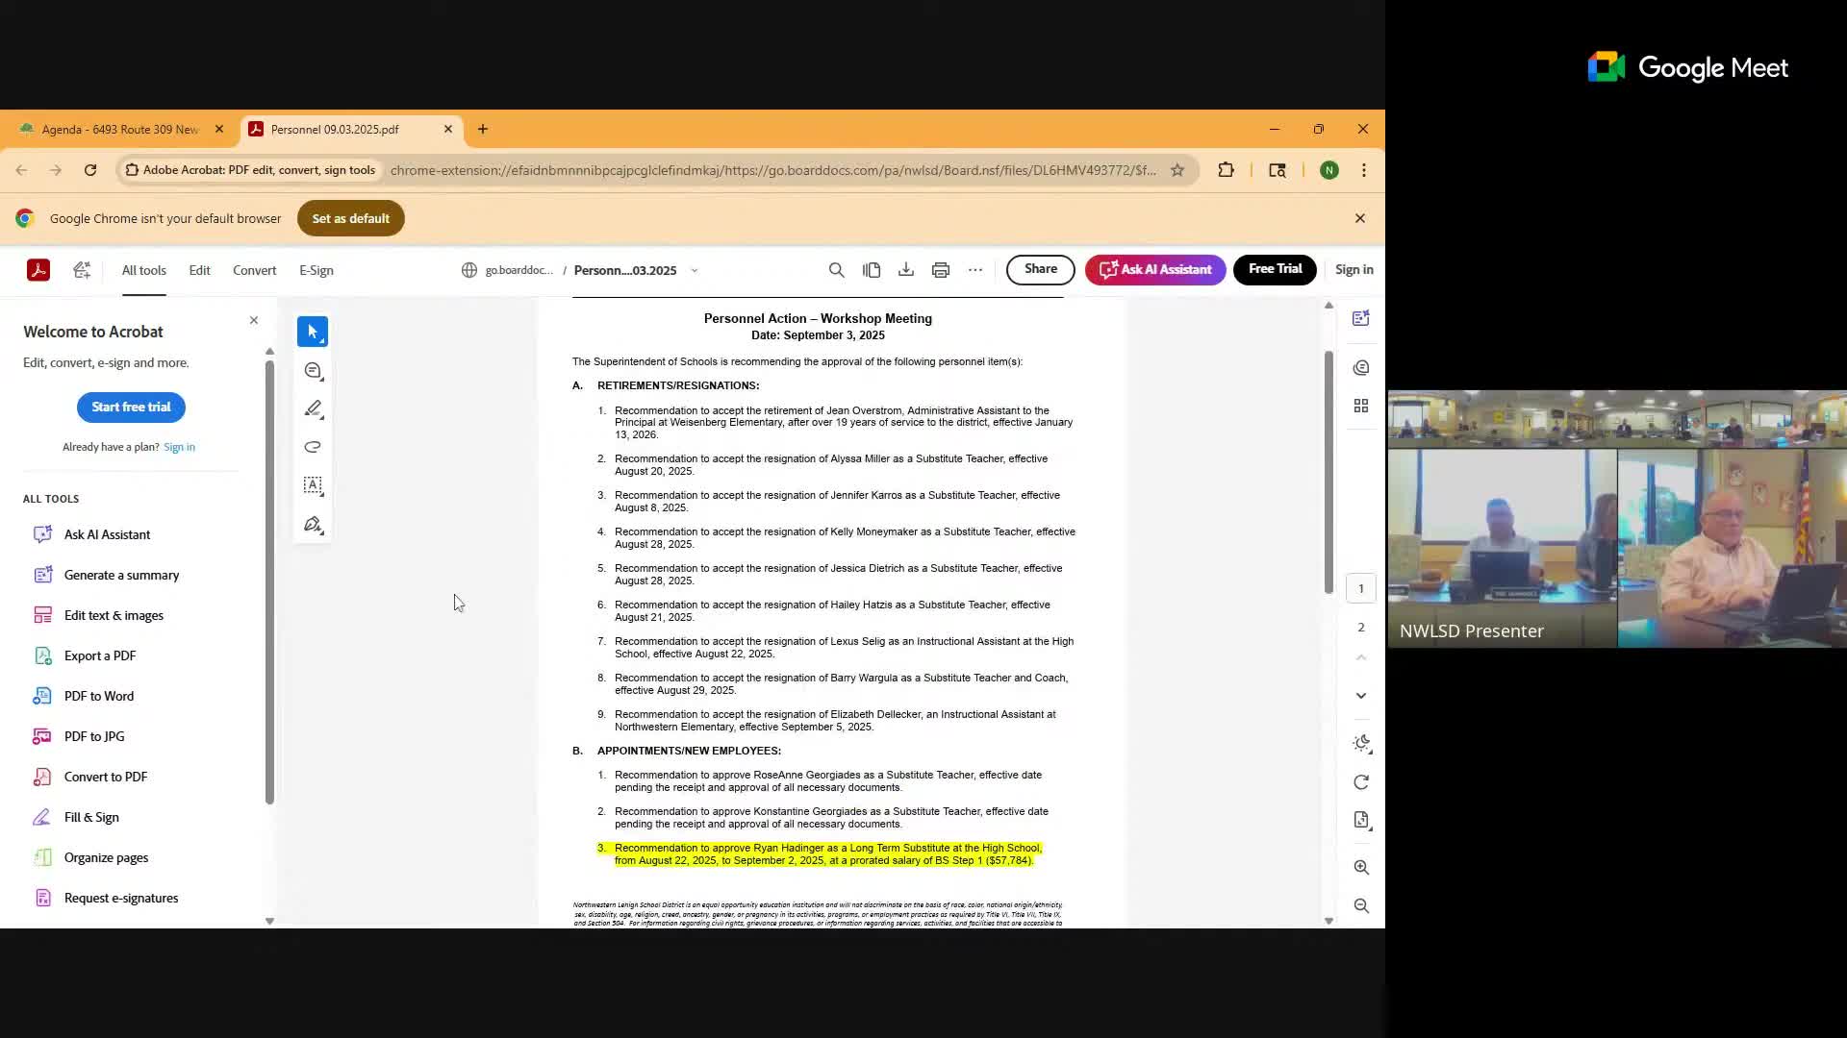
Task: Open the three-dot more options menu
Action: coord(974,270)
